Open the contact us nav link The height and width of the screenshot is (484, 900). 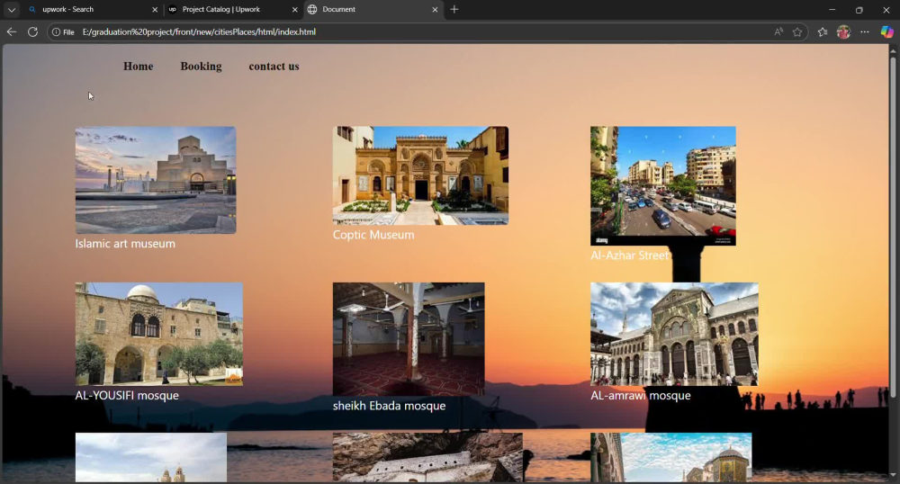274,67
